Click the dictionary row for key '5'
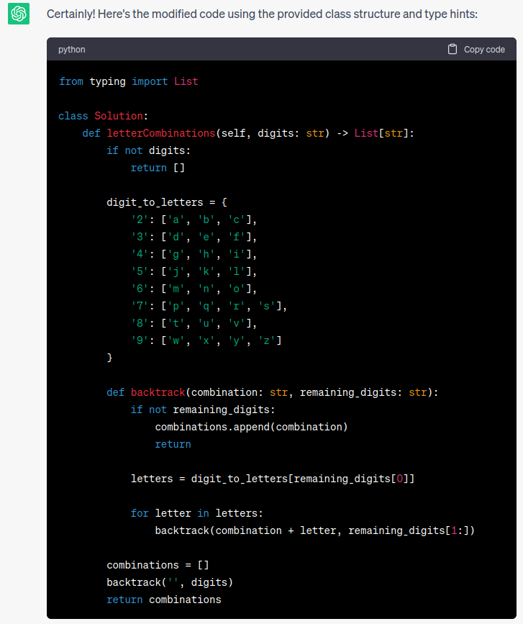 pyautogui.click(x=194, y=271)
